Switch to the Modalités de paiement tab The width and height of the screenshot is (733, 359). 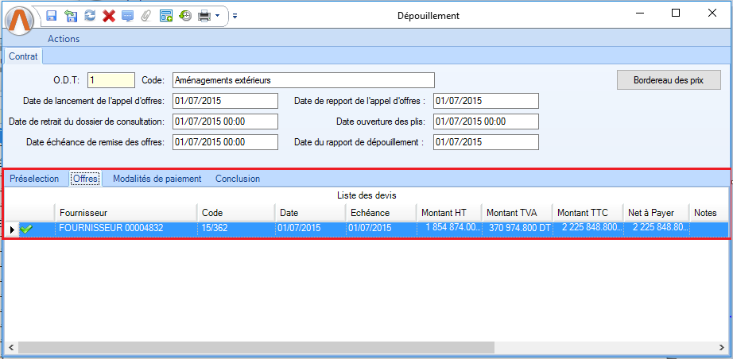157,179
